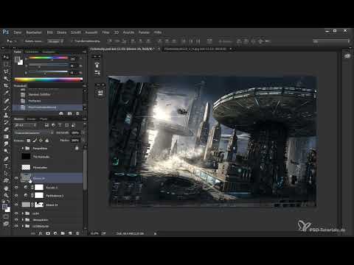Image resolution: width=354 pixels, height=265 pixels.
Task: Click the Delete layer trash icon
Action: tap(77, 233)
